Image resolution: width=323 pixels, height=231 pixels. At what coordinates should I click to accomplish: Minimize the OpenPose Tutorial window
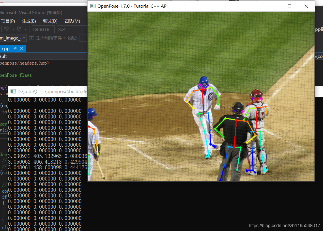(x=273, y=6)
